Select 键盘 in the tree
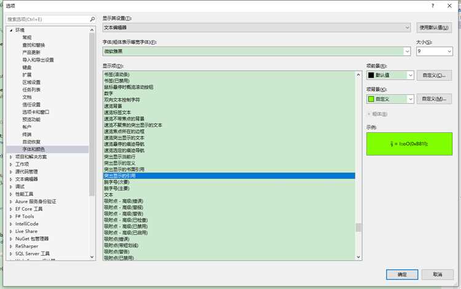The width and height of the screenshot is (461, 289). click(x=27, y=67)
